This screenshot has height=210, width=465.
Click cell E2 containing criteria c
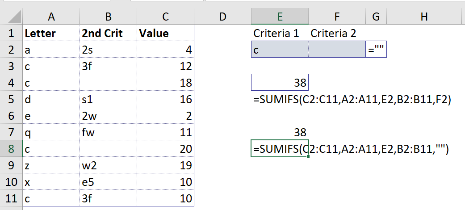(x=280, y=49)
